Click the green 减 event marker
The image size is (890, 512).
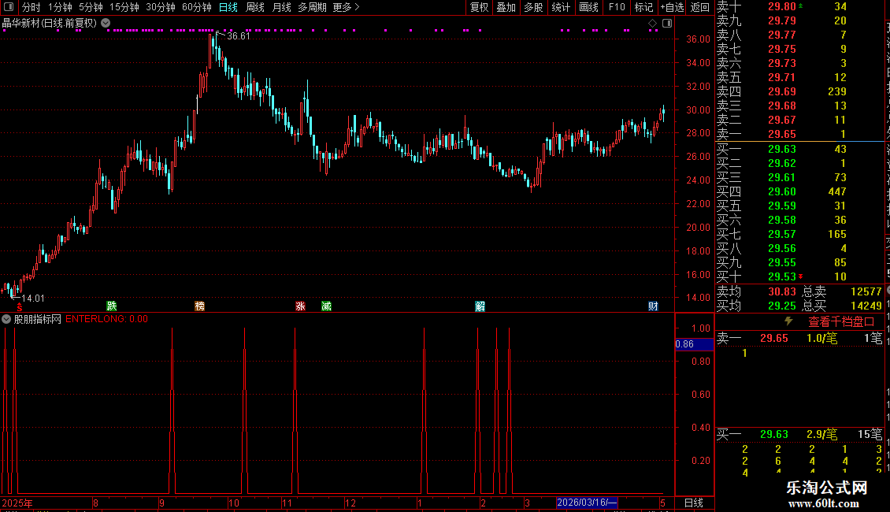pos(326,306)
